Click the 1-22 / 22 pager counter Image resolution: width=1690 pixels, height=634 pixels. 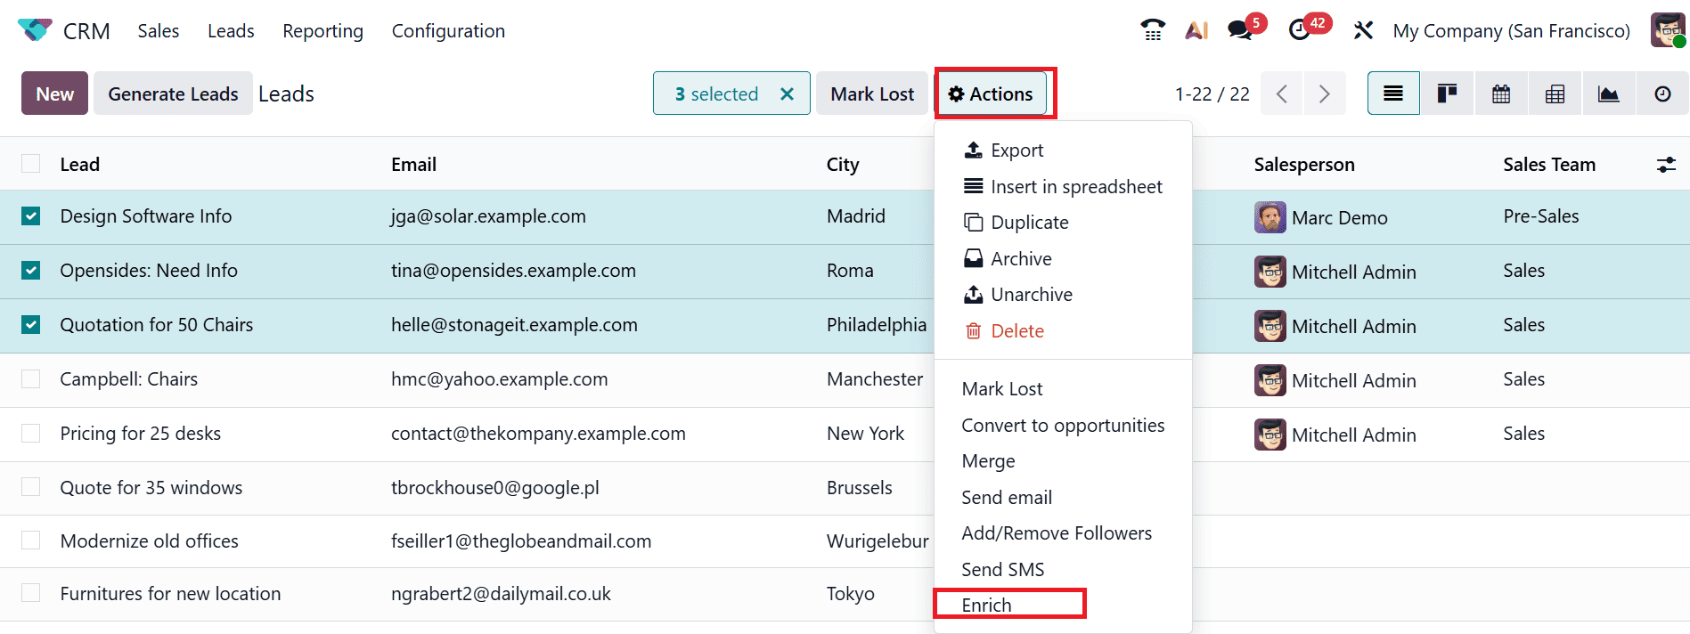(1212, 93)
